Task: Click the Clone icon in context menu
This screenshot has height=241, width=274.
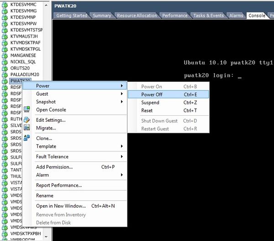Action: 27,138
